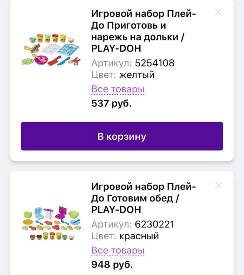Click the красный color value
Image resolution: width=244 pixels, height=275 pixels.
point(139,236)
